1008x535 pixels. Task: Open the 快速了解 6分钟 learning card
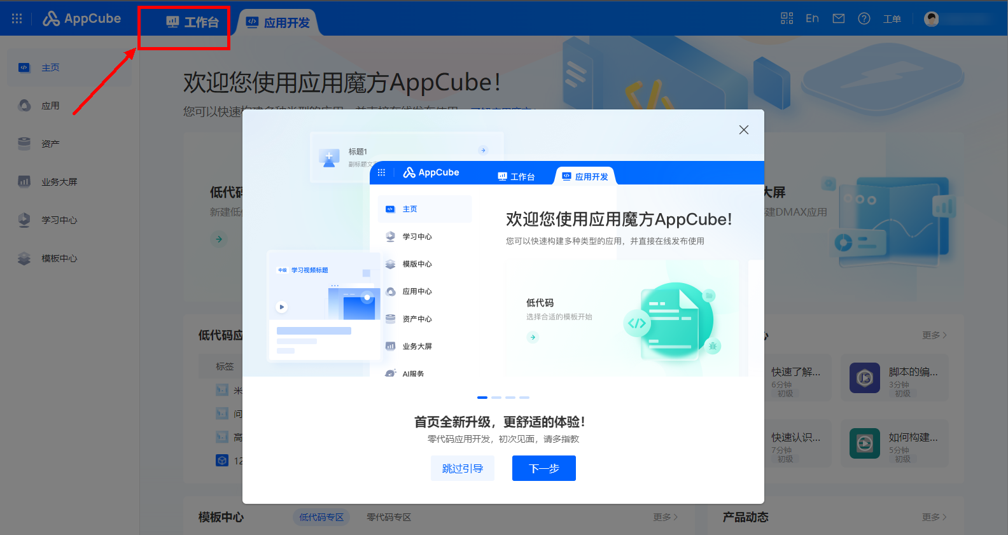tap(798, 378)
